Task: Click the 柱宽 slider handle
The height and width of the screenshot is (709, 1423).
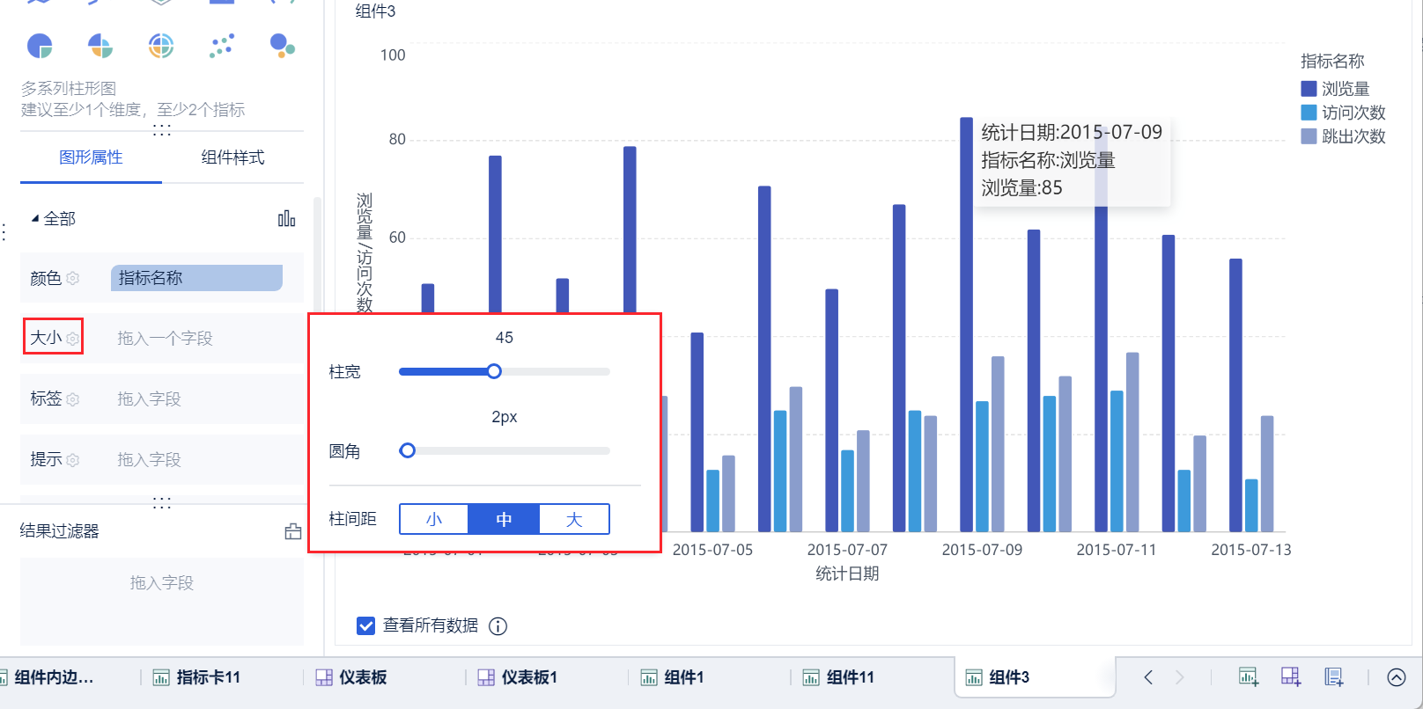Action: point(494,371)
